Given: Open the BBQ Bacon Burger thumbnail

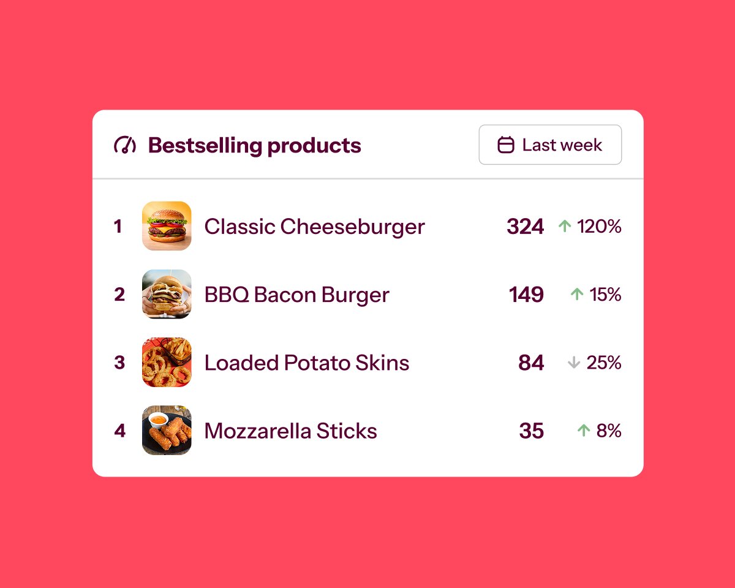Looking at the screenshot, I should coord(167,294).
